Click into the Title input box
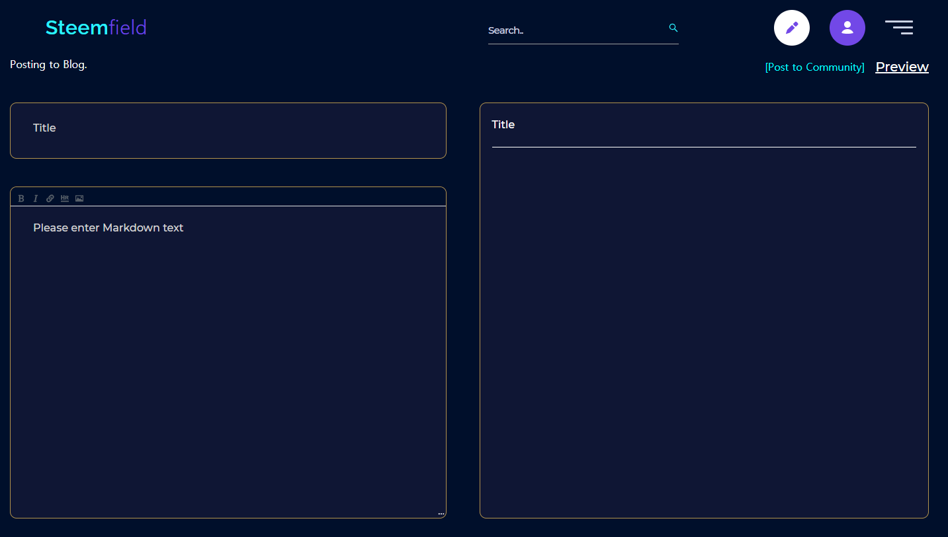Viewport: 948px width, 537px height. pyautogui.click(x=228, y=130)
